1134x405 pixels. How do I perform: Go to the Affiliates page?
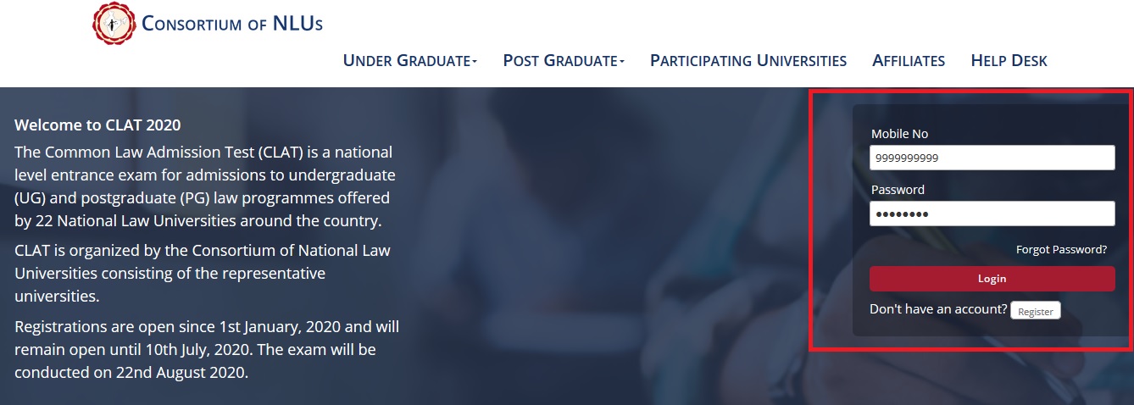[909, 60]
